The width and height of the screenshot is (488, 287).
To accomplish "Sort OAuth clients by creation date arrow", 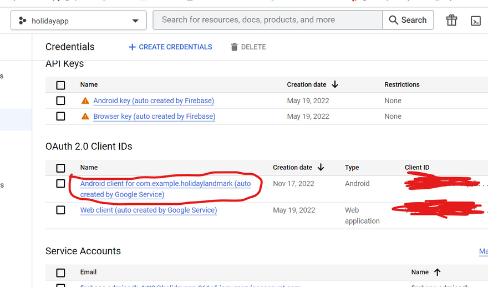I will click(321, 167).
